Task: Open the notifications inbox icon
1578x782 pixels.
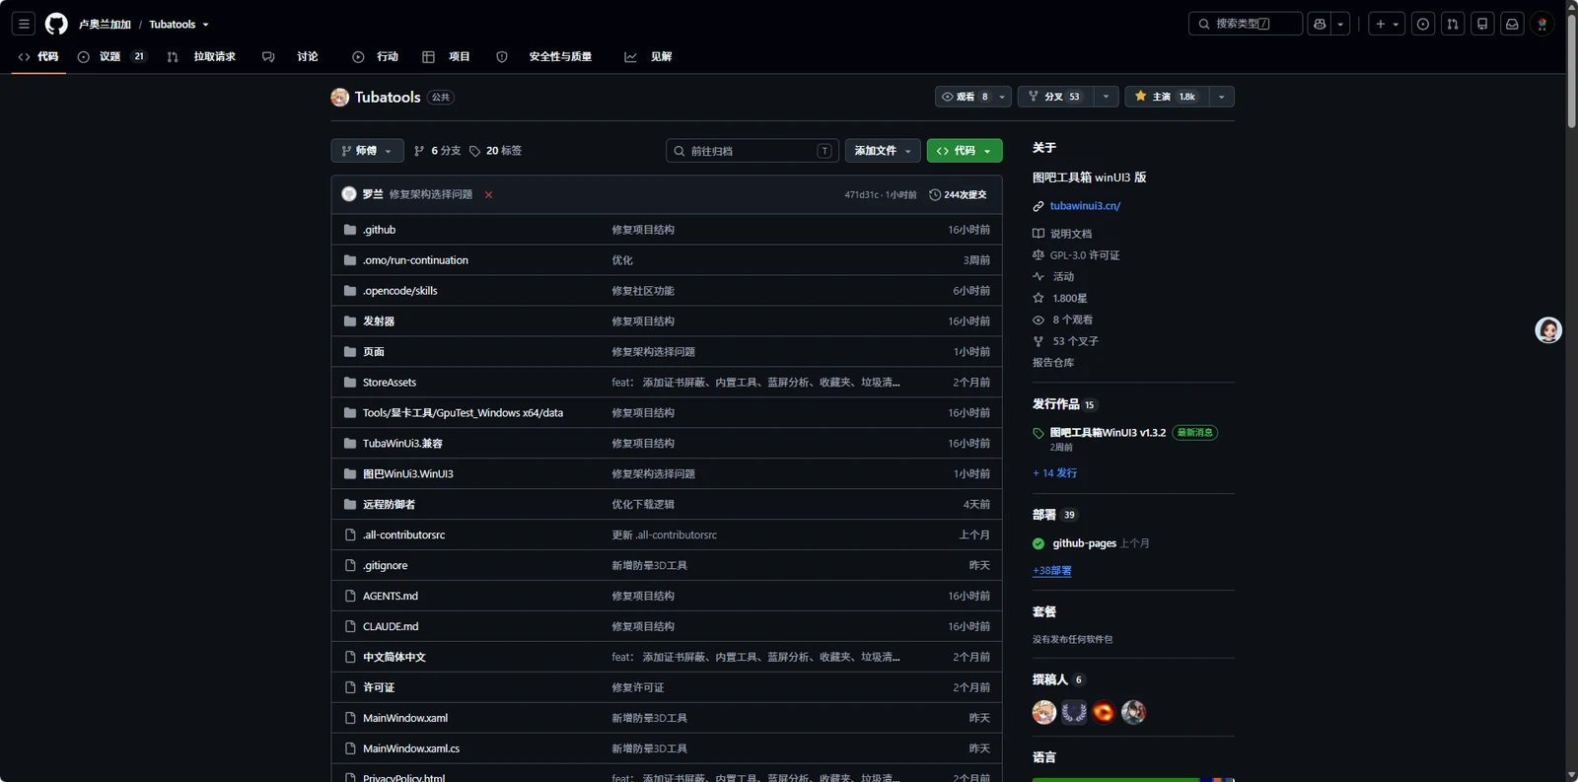Action: [1512, 24]
